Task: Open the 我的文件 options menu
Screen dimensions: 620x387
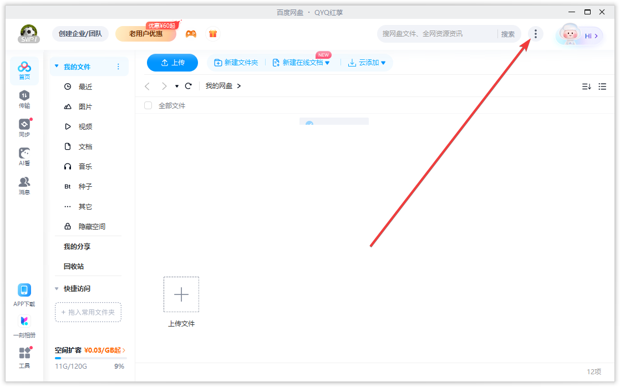Action: pos(118,66)
